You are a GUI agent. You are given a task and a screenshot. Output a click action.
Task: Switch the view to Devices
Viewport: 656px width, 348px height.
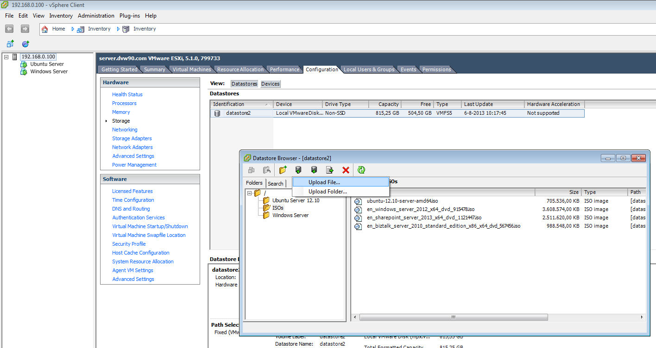pyautogui.click(x=270, y=84)
